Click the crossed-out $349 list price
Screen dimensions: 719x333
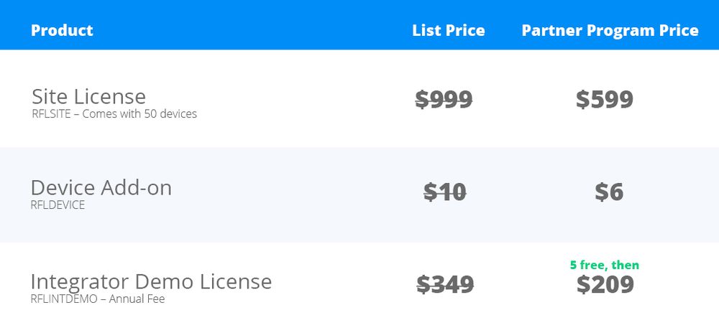pyautogui.click(x=445, y=284)
